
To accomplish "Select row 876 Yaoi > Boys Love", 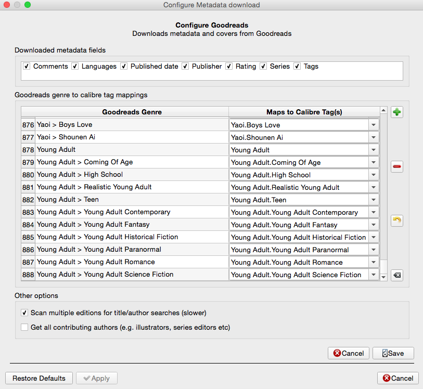I will coord(132,125).
